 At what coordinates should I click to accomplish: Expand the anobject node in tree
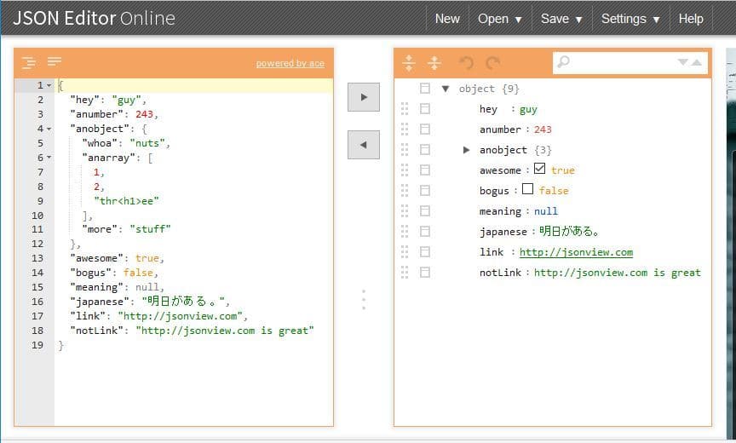466,150
